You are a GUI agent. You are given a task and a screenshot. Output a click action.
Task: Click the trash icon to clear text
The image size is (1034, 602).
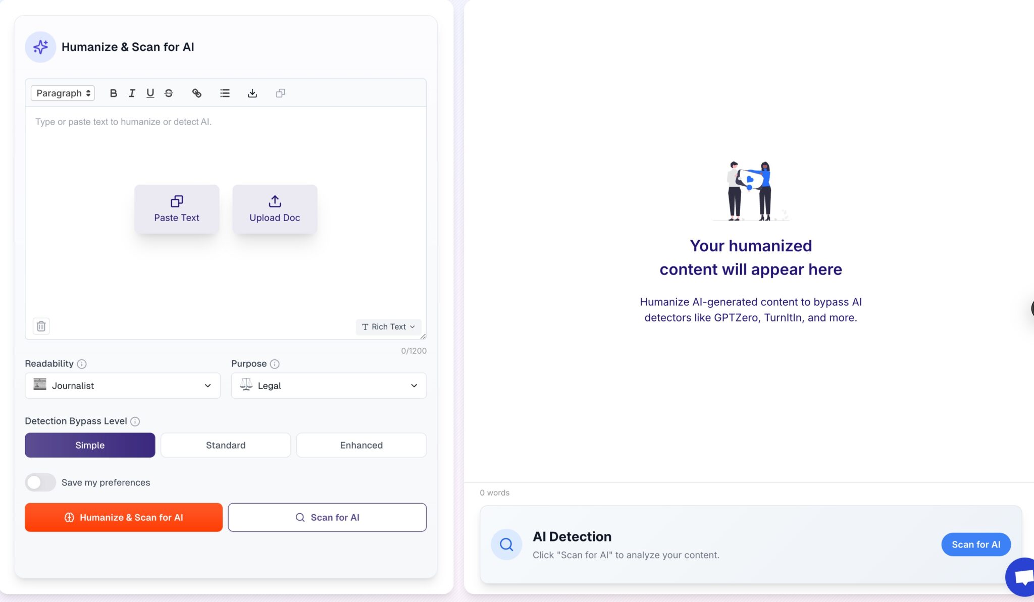click(x=41, y=326)
